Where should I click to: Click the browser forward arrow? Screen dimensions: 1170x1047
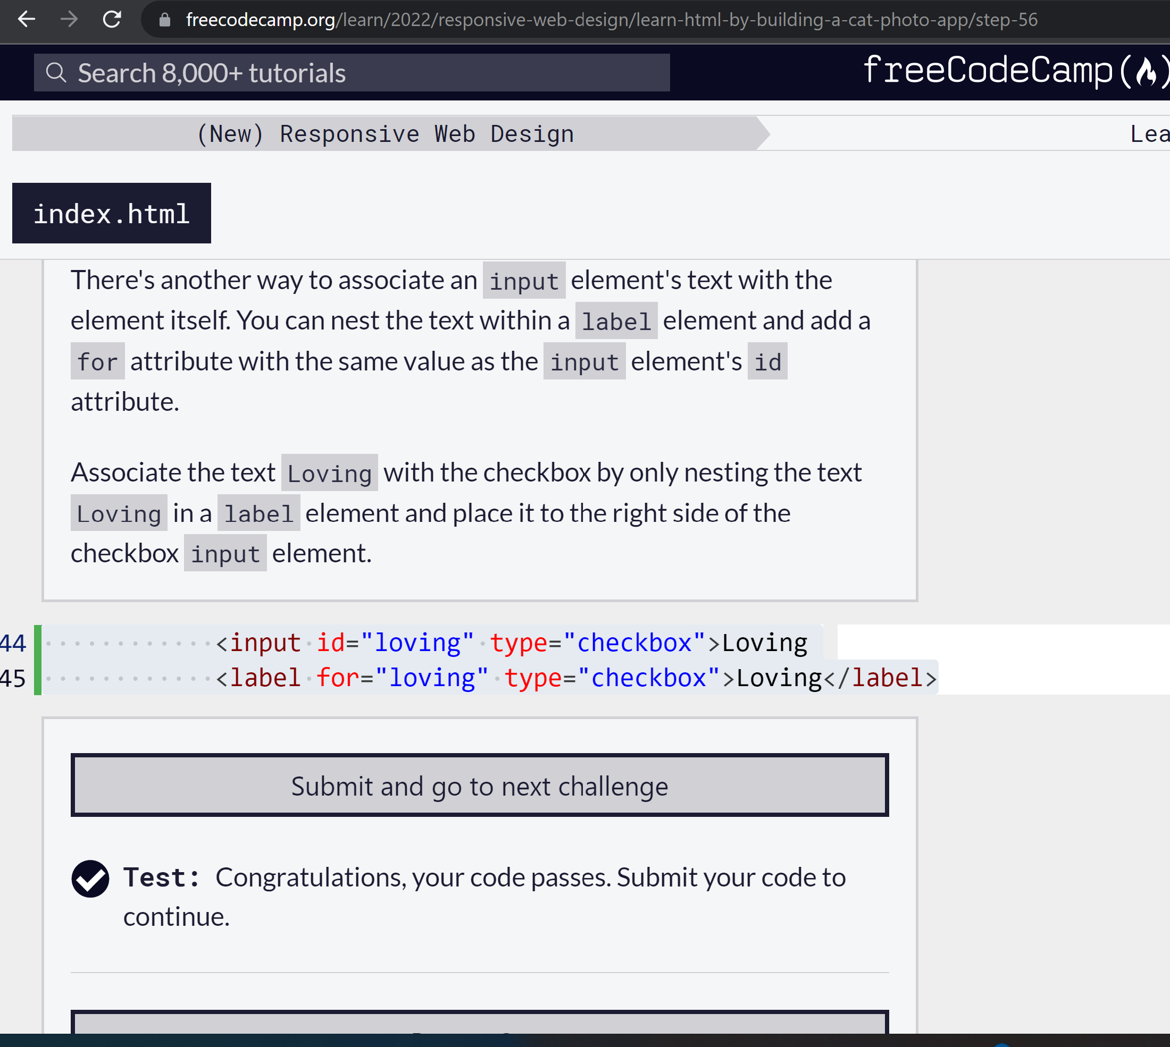pos(69,20)
